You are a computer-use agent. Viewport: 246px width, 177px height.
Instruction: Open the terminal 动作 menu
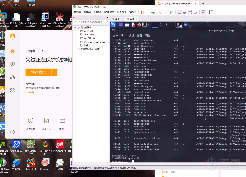coord(123,35)
